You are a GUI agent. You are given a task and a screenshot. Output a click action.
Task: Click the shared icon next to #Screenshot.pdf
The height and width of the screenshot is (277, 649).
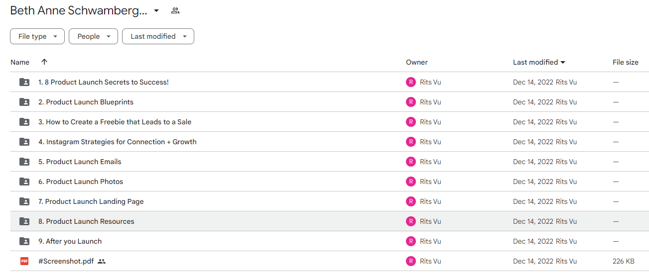102,261
